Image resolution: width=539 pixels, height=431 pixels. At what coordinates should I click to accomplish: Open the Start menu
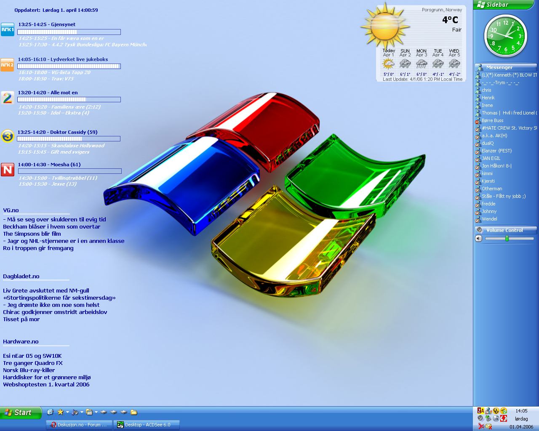21,412
